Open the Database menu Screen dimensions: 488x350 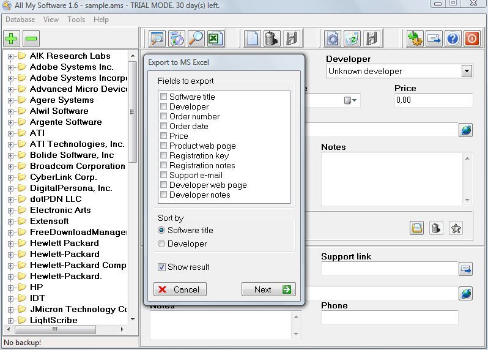[20, 20]
